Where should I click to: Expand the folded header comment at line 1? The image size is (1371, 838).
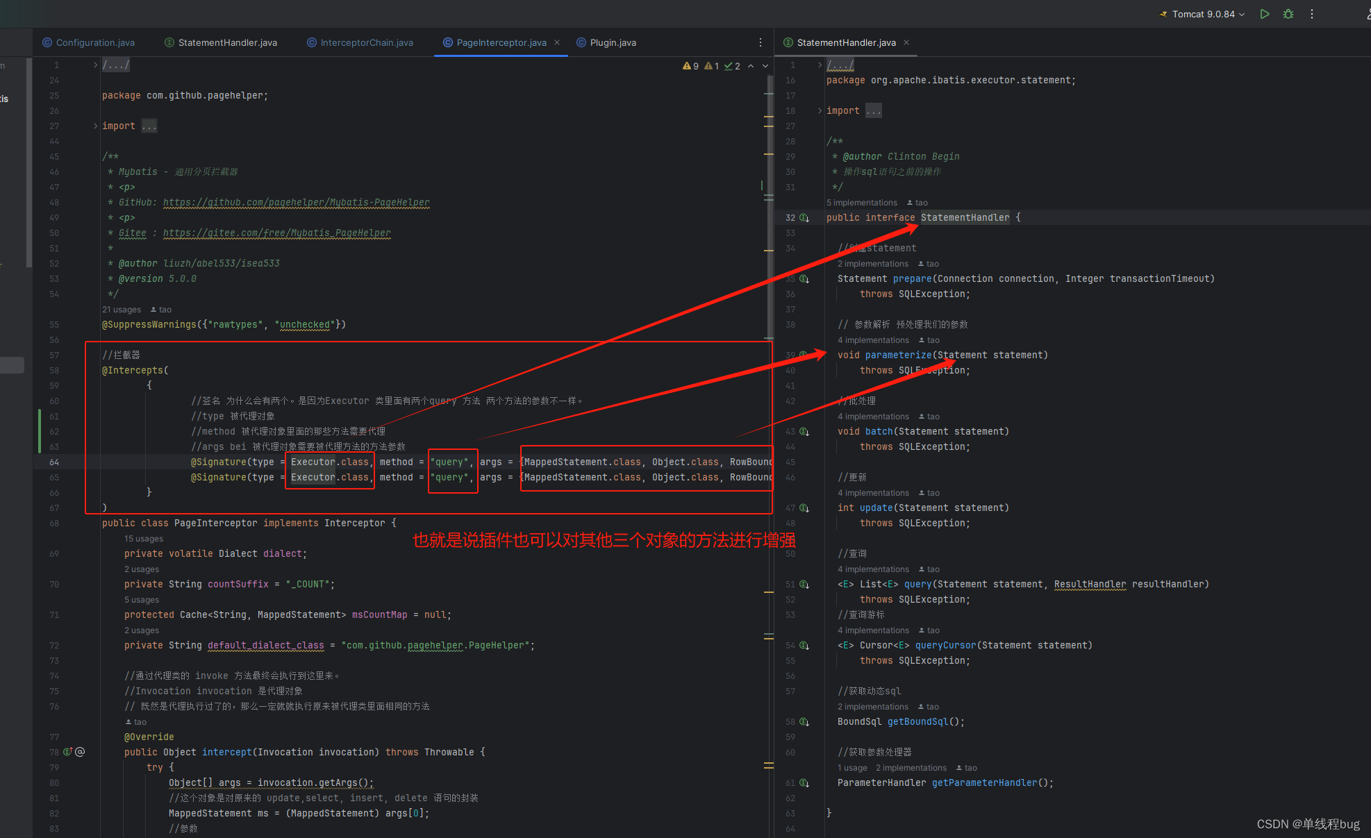[96, 65]
